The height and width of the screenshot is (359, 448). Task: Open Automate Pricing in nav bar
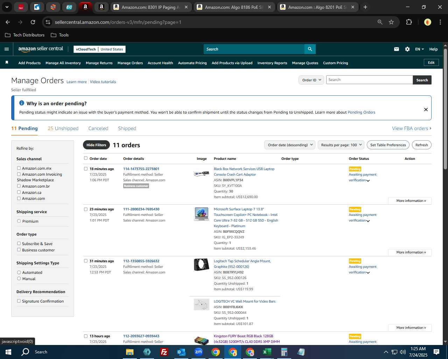click(x=192, y=63)
